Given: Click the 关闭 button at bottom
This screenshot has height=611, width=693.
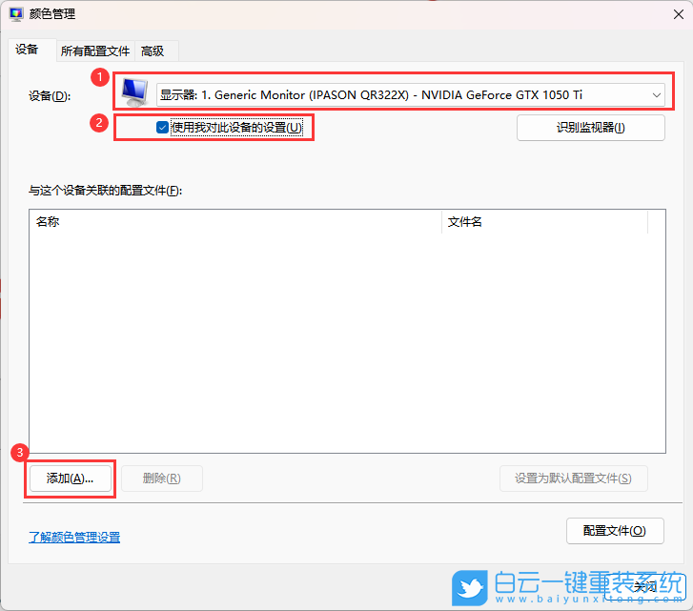Looking at the screenshot, I should pos(645,587).
